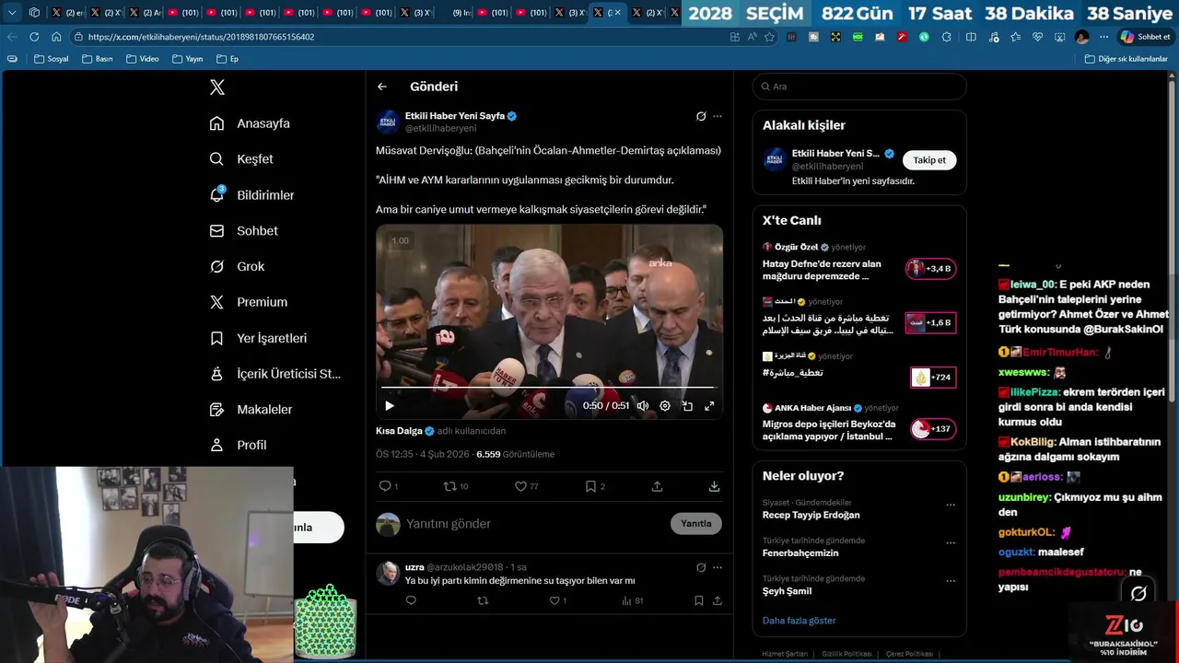
Task: View analytics of uzra's comment showing 81
Action: [633, 600]
